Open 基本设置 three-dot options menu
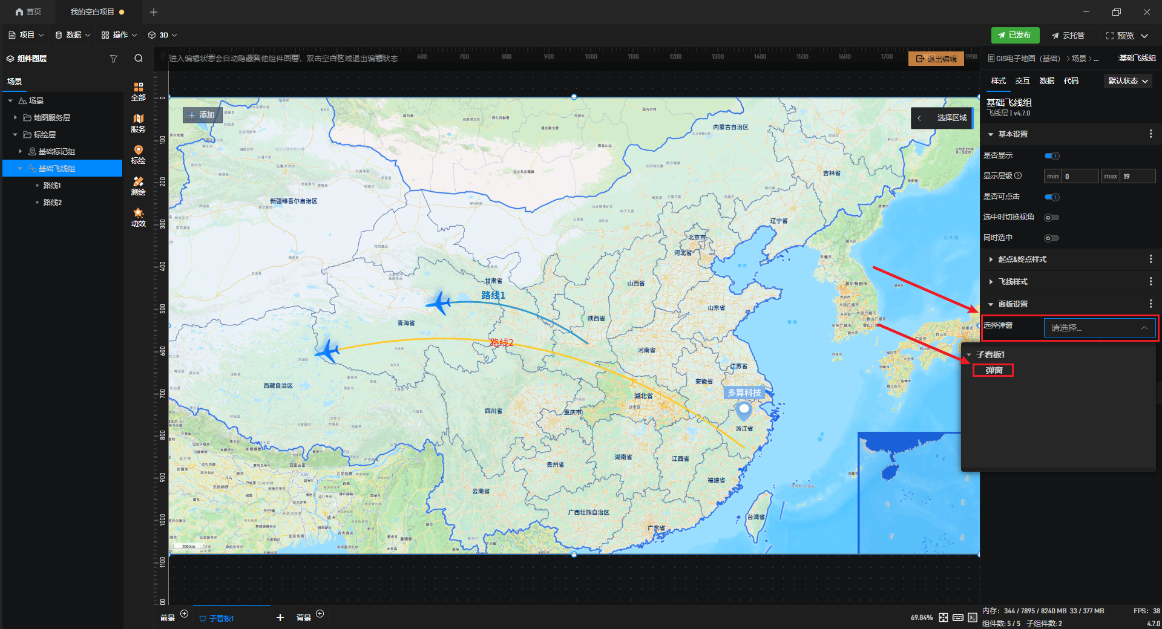This screenshot has height=629, width=1162. pos(1151,134)
